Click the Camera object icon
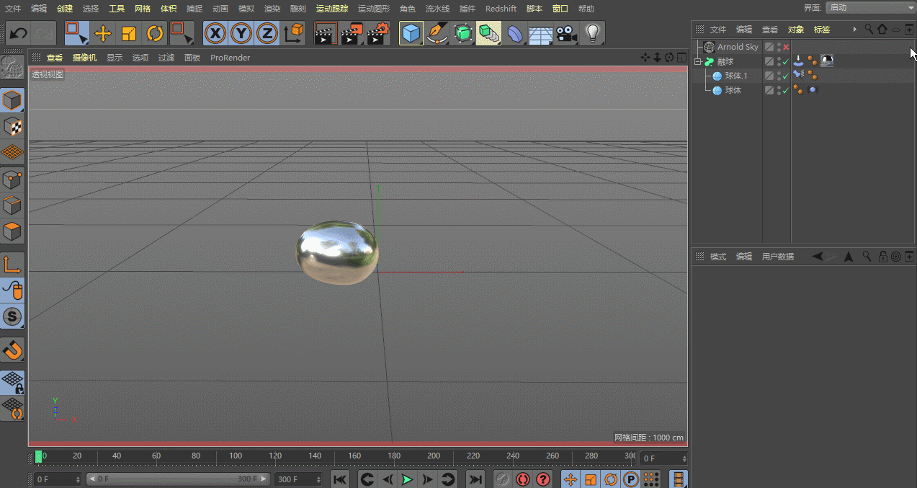This screenshot has height=488, width=917. [x=567, y=34]
